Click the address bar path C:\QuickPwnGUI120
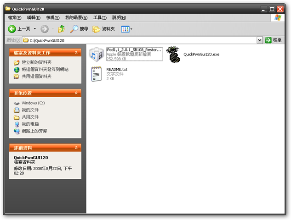This screenshot has height=220, width=291. pos(47,40)
